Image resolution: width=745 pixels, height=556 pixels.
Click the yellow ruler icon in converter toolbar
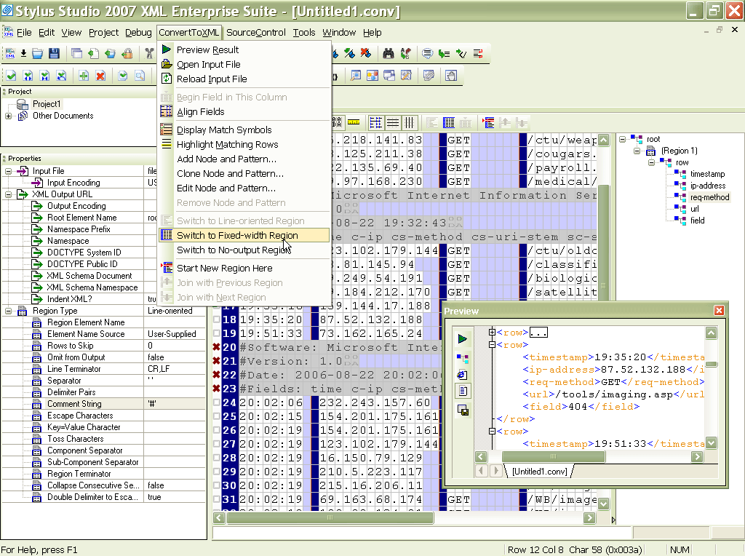click(x=354, y=122)
